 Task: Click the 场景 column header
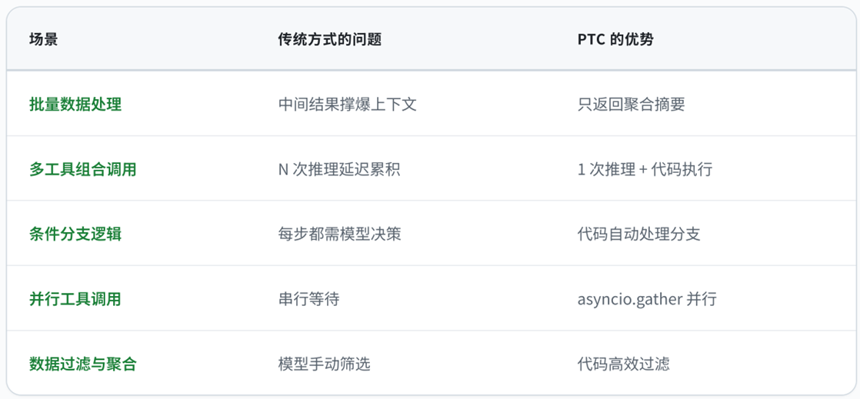[43, 39]
